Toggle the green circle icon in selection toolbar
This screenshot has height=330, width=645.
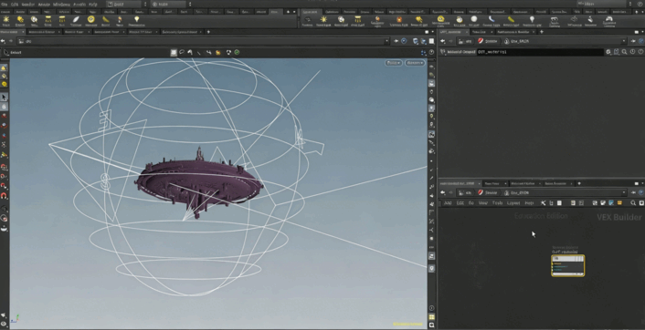237,53
